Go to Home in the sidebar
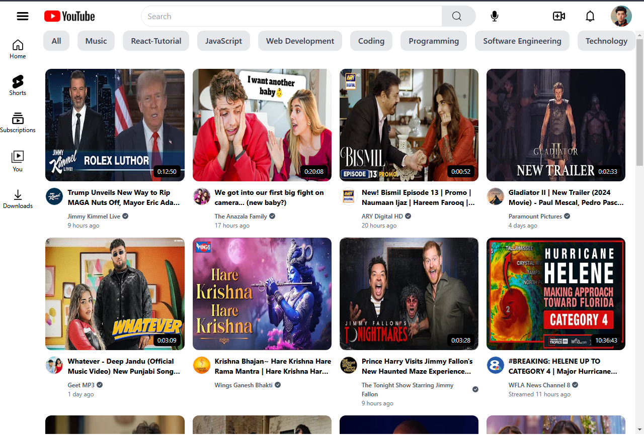This screenshot has height=435, width=644. (x=18, y=49)
